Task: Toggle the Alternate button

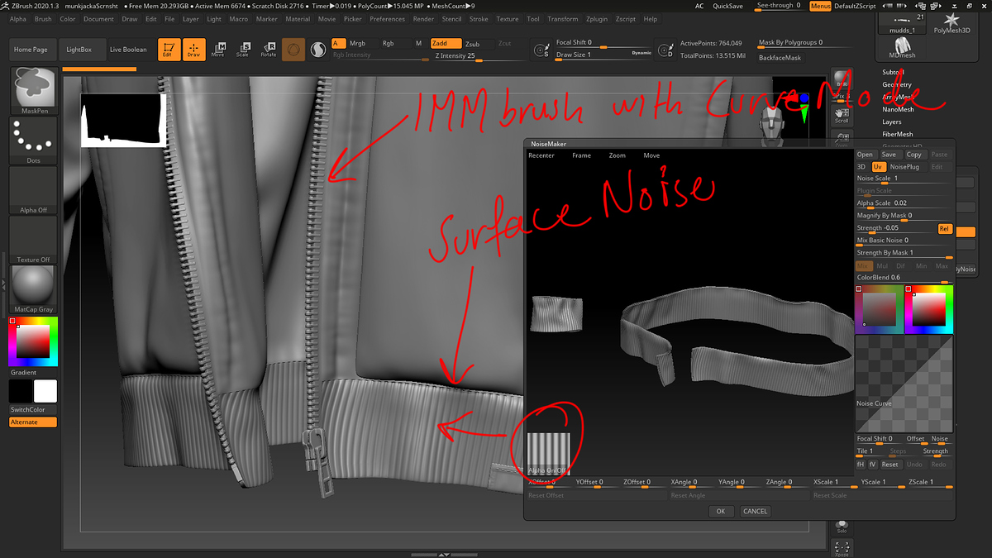Action: (34, 422)
